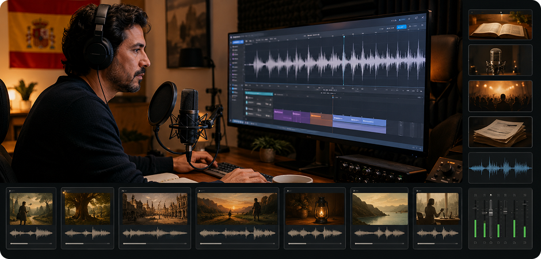Click the blue button at the monitor's top right
The height and width of the screenshot is (259, 541).
pos(402,27)
